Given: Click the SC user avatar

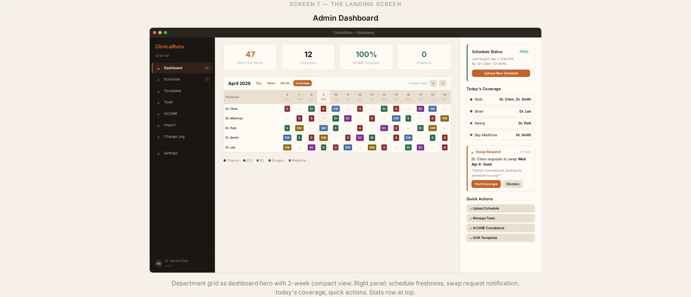Looking at the screenshot, I should 159,264.
